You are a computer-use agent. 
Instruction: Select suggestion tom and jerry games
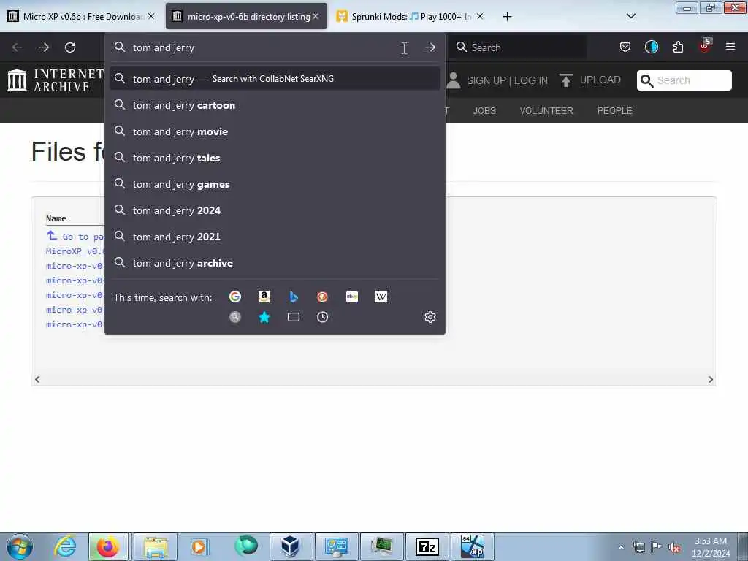[275, 184]
